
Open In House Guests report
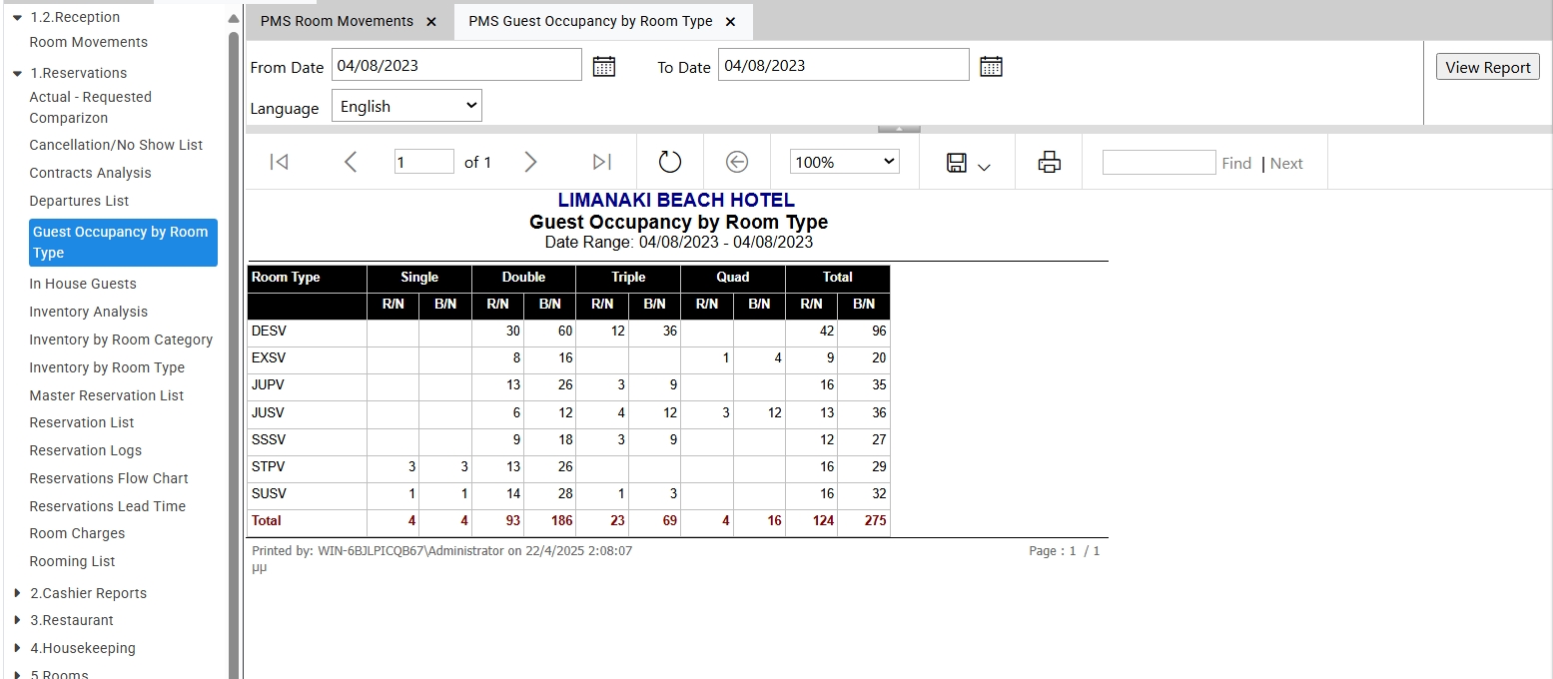tap(83, 284)
